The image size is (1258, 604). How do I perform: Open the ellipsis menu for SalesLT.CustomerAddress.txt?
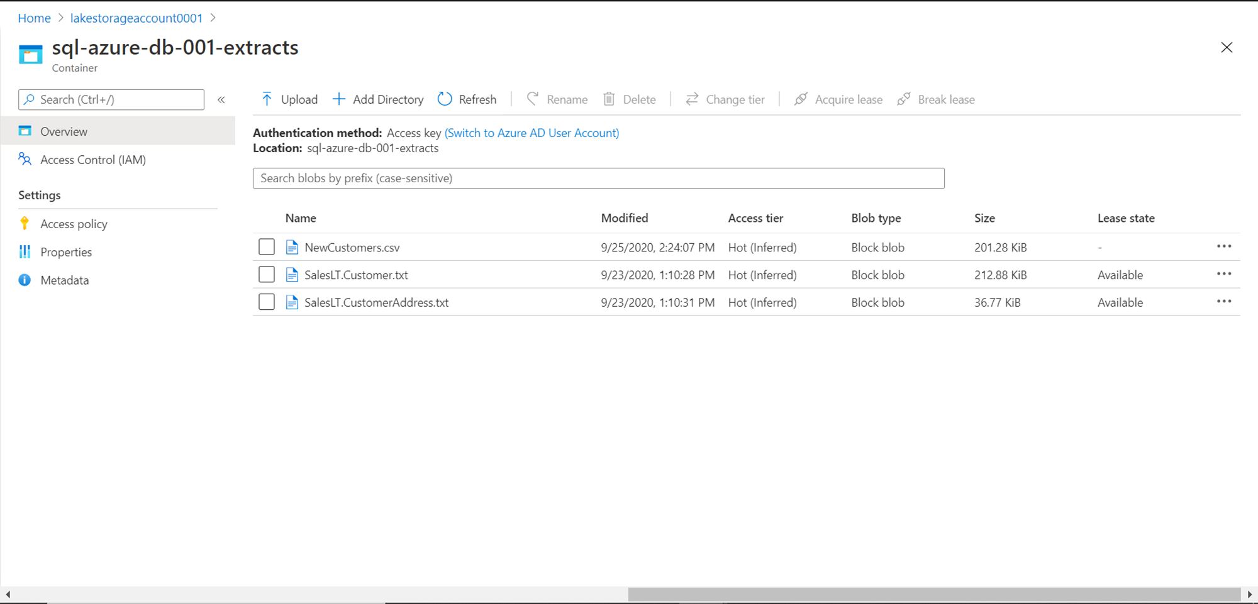click(x=1223, y=302)
